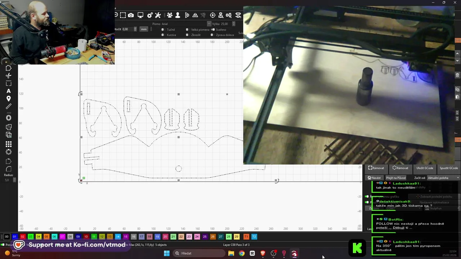Image resolution: width=461 pixels, height=259 pixels.
Task: Select the Measure ruler tool
Action: point(9,106)
